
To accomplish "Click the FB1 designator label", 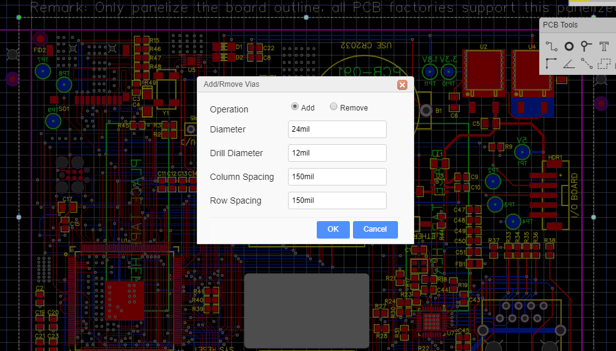I will coord(460,264).
